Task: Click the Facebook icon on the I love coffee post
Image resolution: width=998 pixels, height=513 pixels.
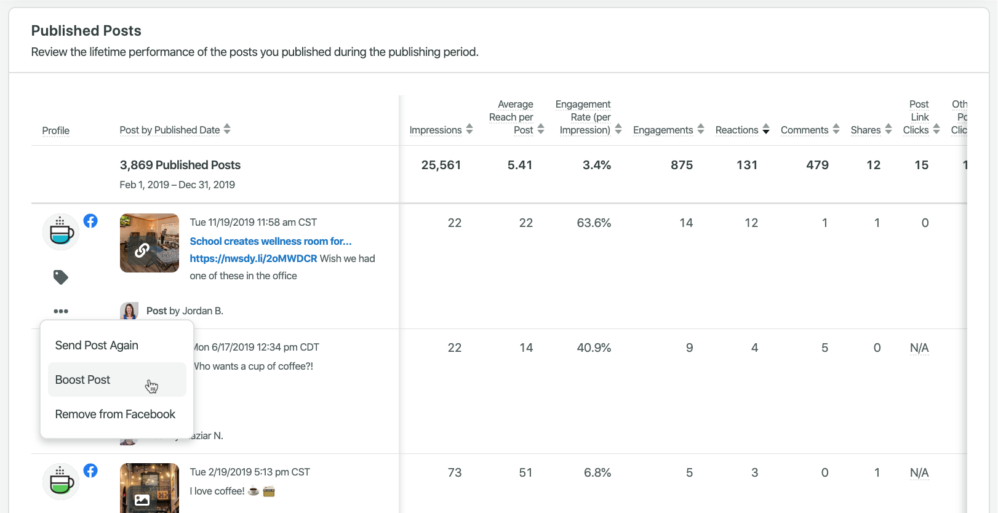Action: pyautogui.click(x=90, y=471)
